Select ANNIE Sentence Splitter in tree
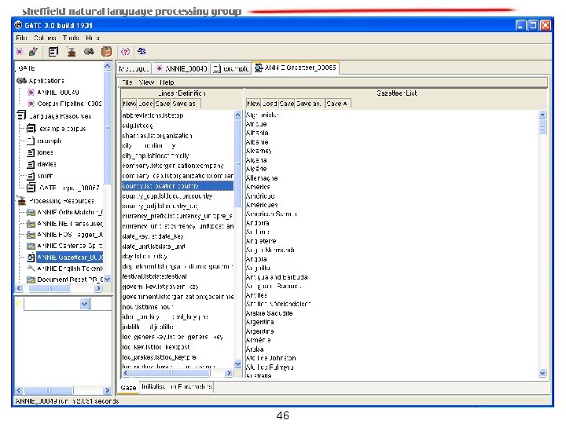Screen dimensions: 566x424 (70, 246)
